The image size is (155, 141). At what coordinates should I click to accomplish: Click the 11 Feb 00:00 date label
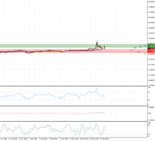[64, 139]
